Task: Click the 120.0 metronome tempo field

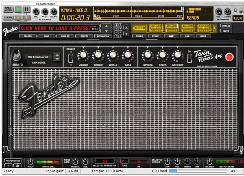Action: 237,18
